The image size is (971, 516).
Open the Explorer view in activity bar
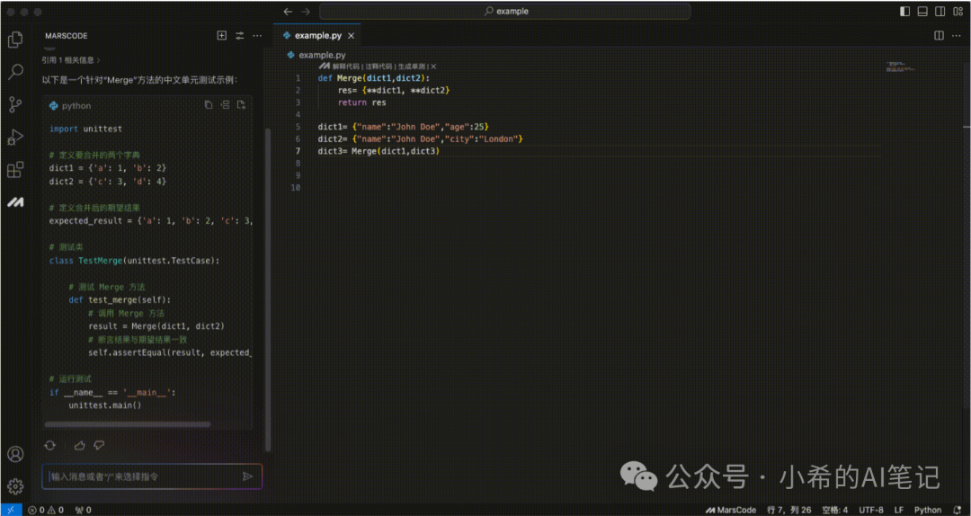click(x=15, y=40)
